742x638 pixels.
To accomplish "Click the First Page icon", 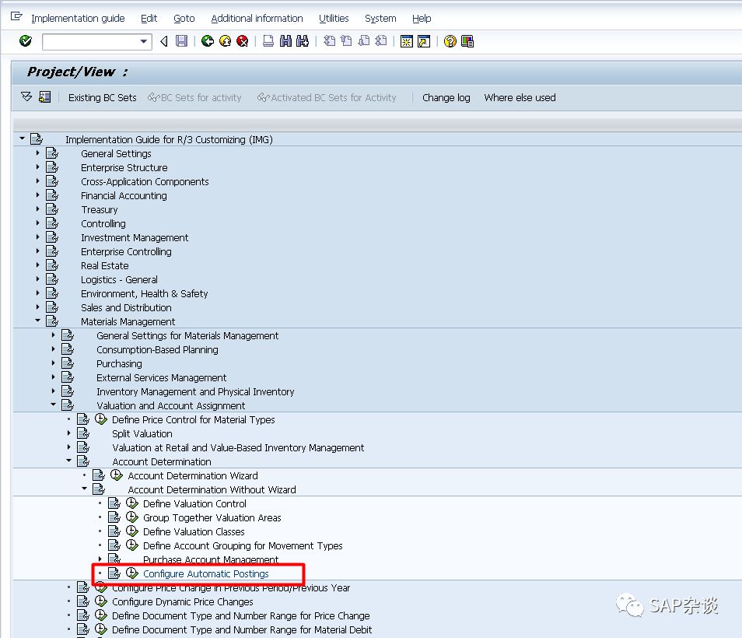I will point(329,41).
